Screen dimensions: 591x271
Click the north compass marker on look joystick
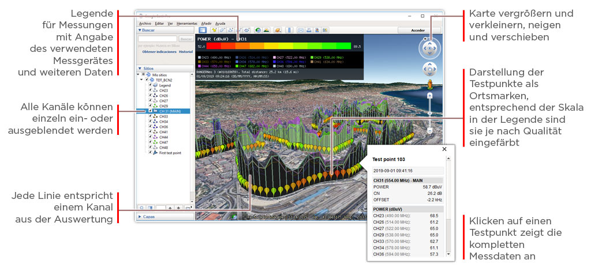click(x=425, y=39)
